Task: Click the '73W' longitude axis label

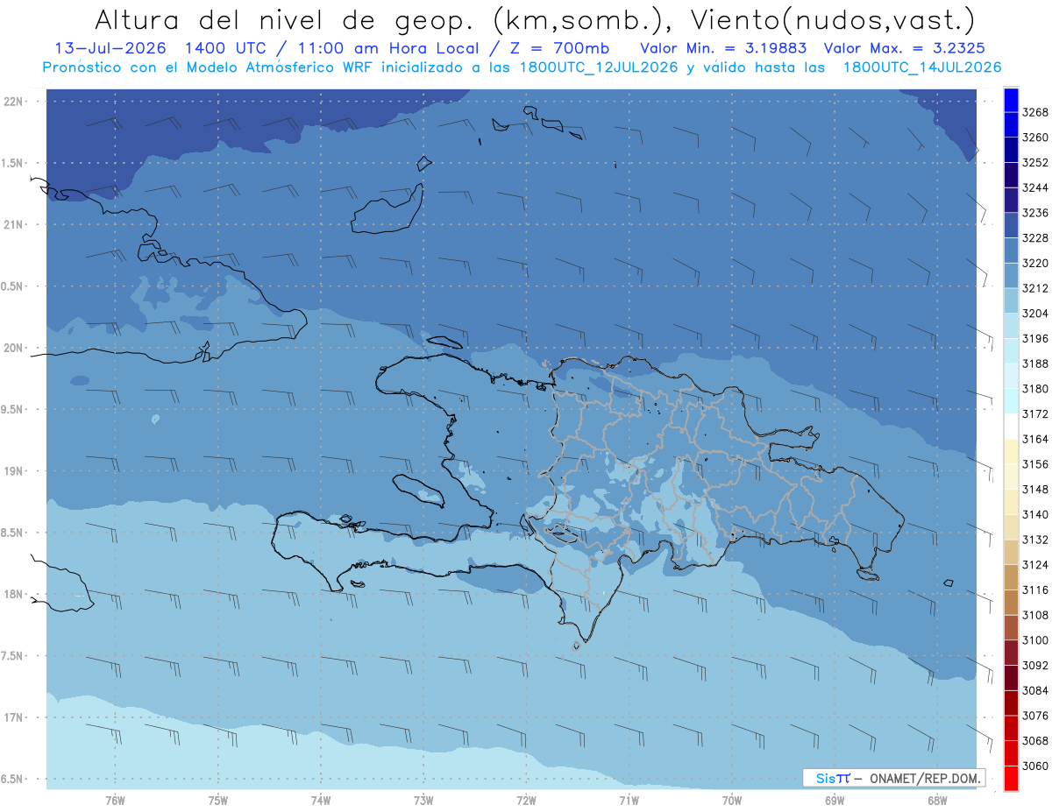Action: click(x=423, y=800)
